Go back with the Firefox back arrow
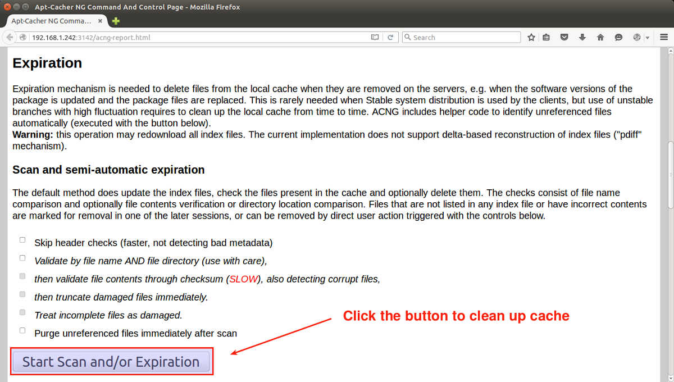The height and width of the screenshot is (382, 674). pyautogui.click(x=10, y=38)
